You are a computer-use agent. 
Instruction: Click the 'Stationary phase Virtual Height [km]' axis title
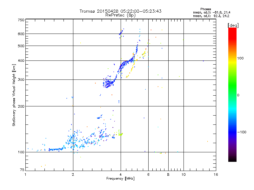coord(14,95)
